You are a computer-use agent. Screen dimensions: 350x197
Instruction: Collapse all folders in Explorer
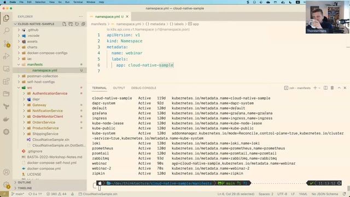click(x=83, y=24)
